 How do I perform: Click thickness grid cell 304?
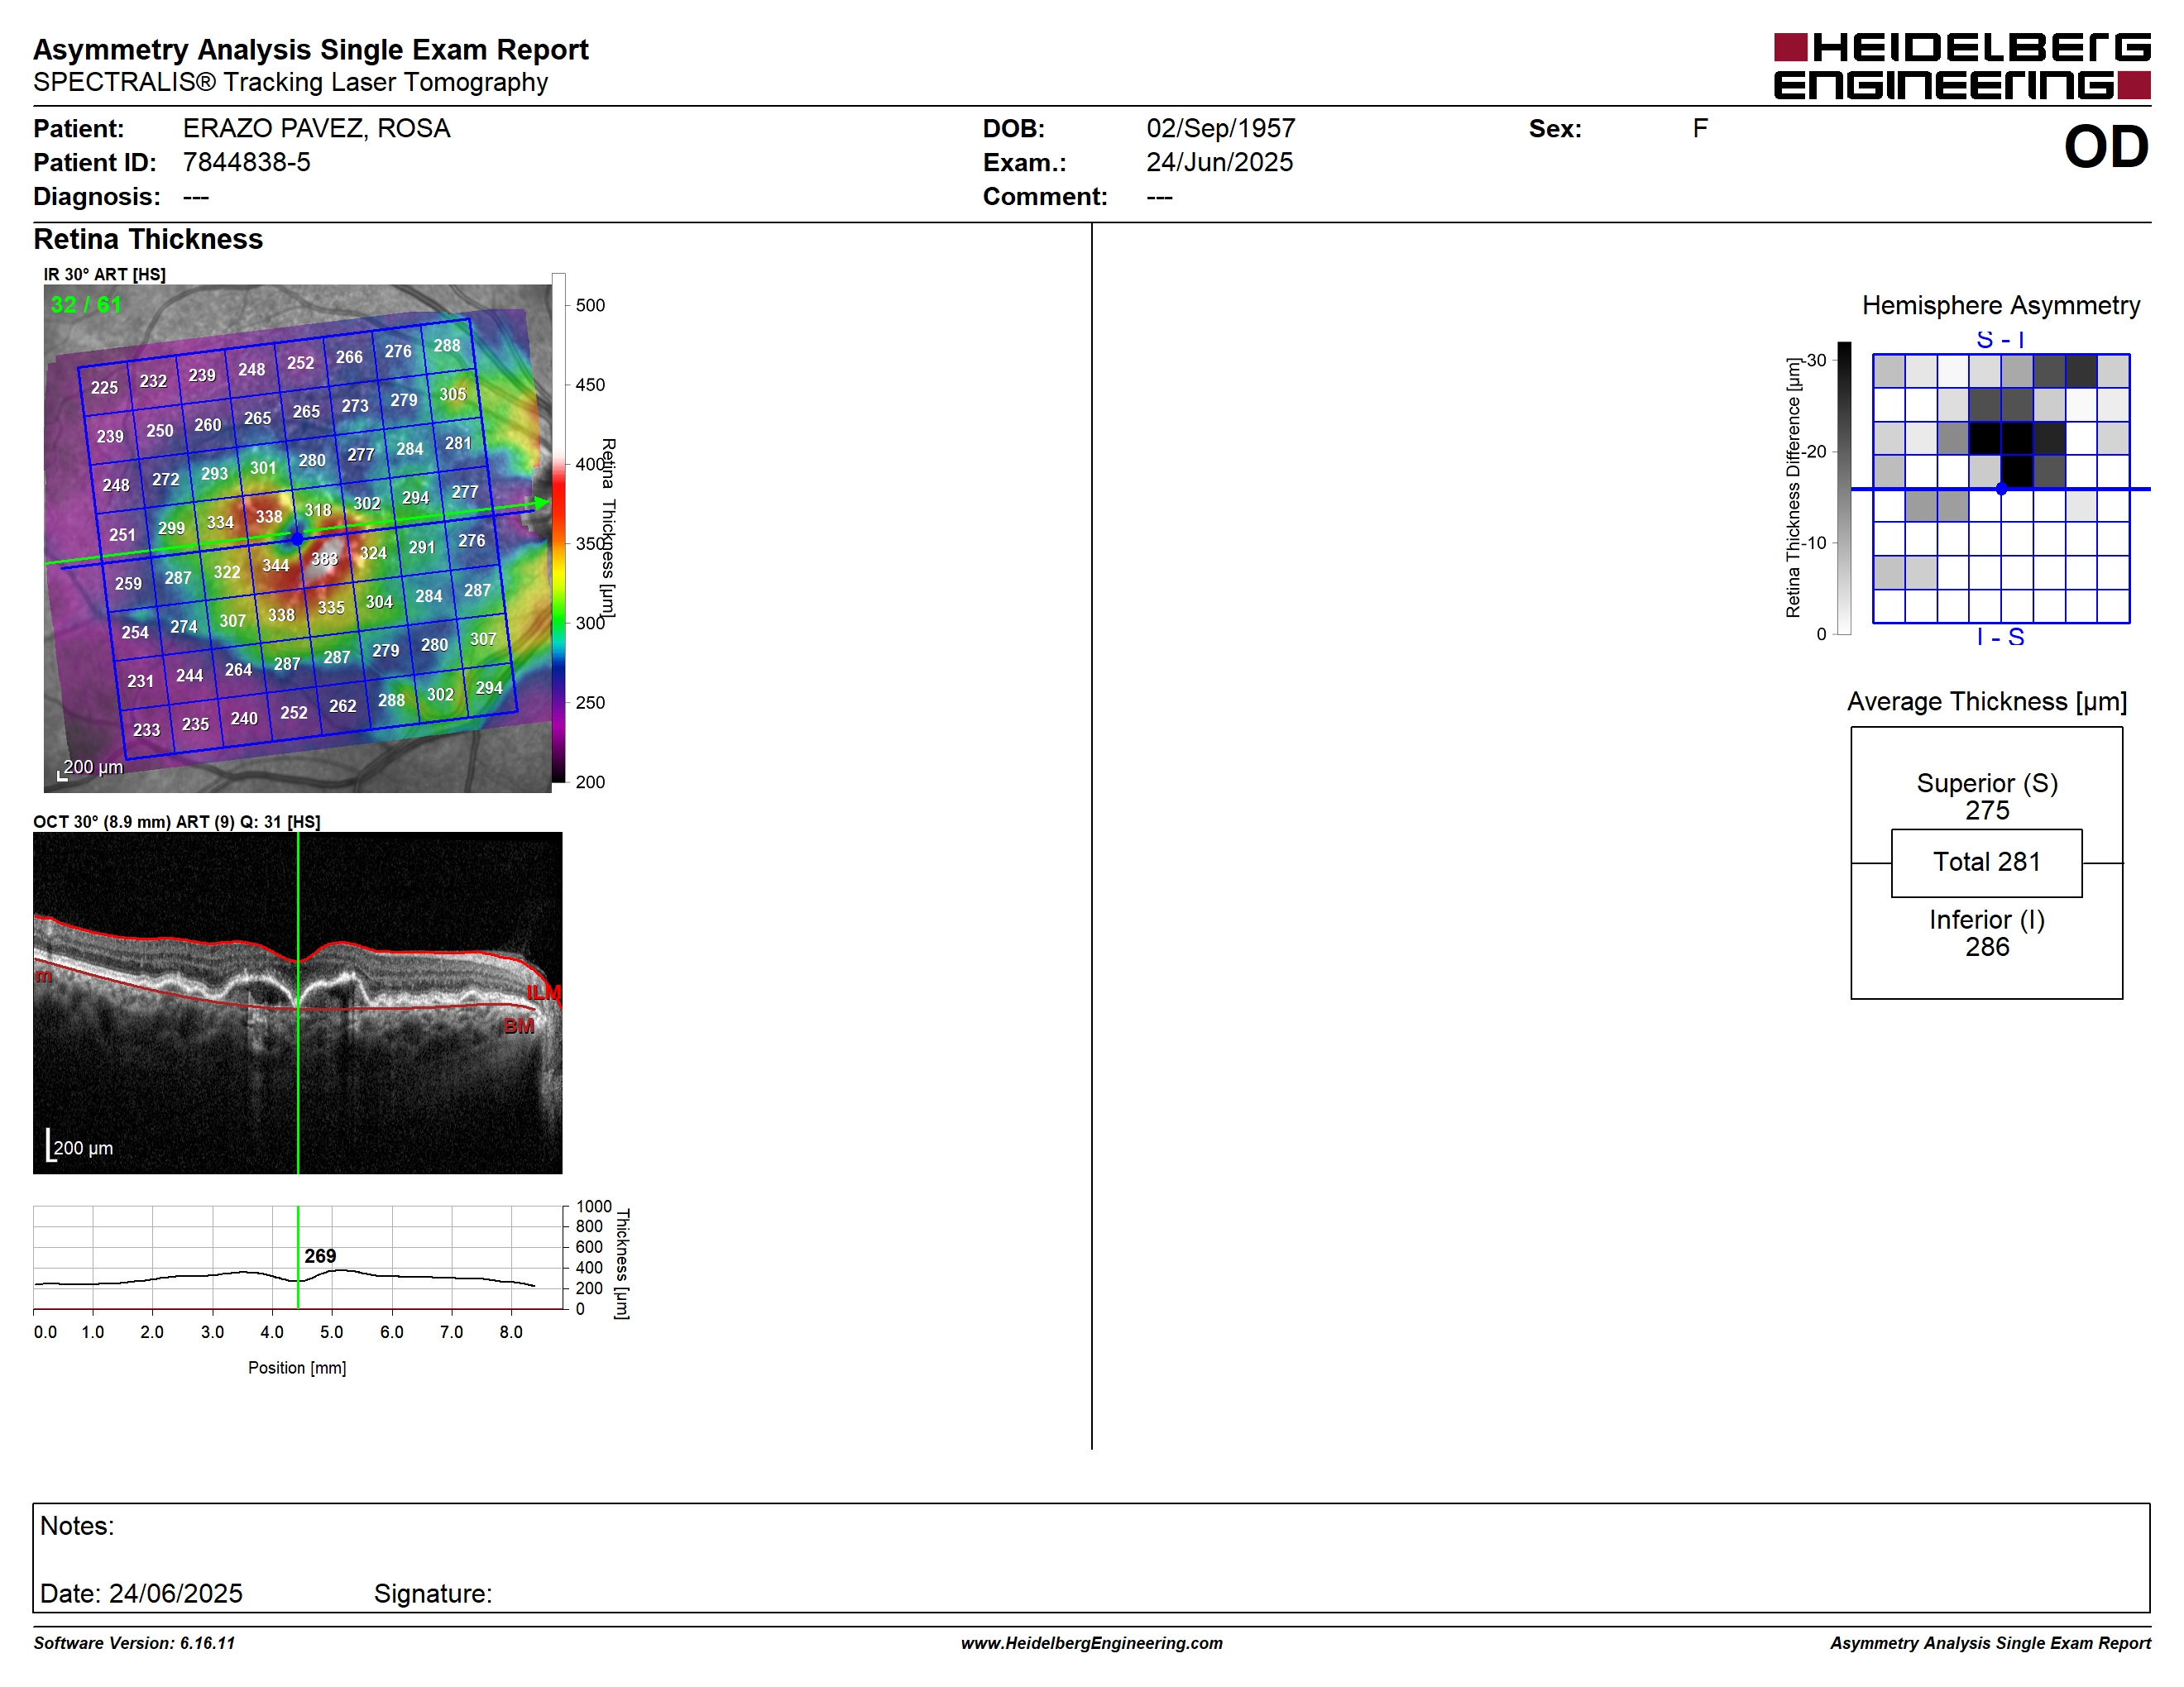pos(379,602)
